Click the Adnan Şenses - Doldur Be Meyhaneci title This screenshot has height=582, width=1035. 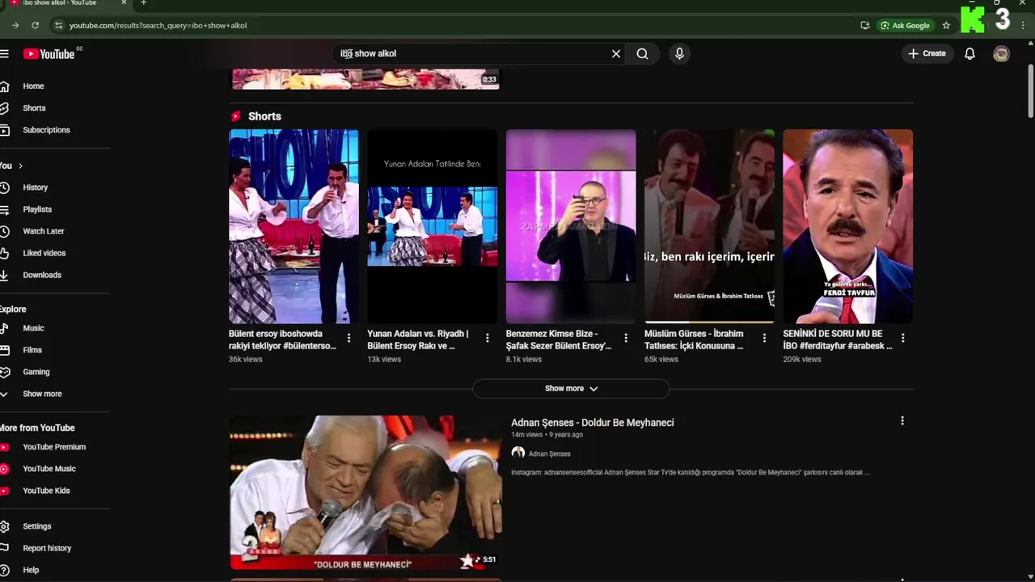click(x=592, y=423)
